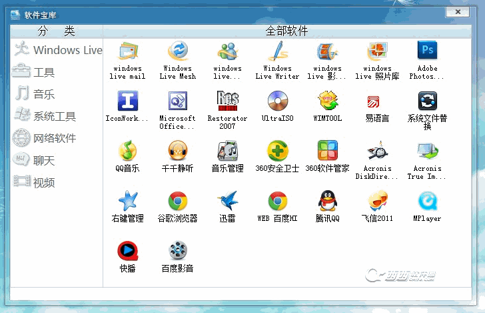Open 右键管理 star icon
Screen dimensions: 485x313
[128, 201]
